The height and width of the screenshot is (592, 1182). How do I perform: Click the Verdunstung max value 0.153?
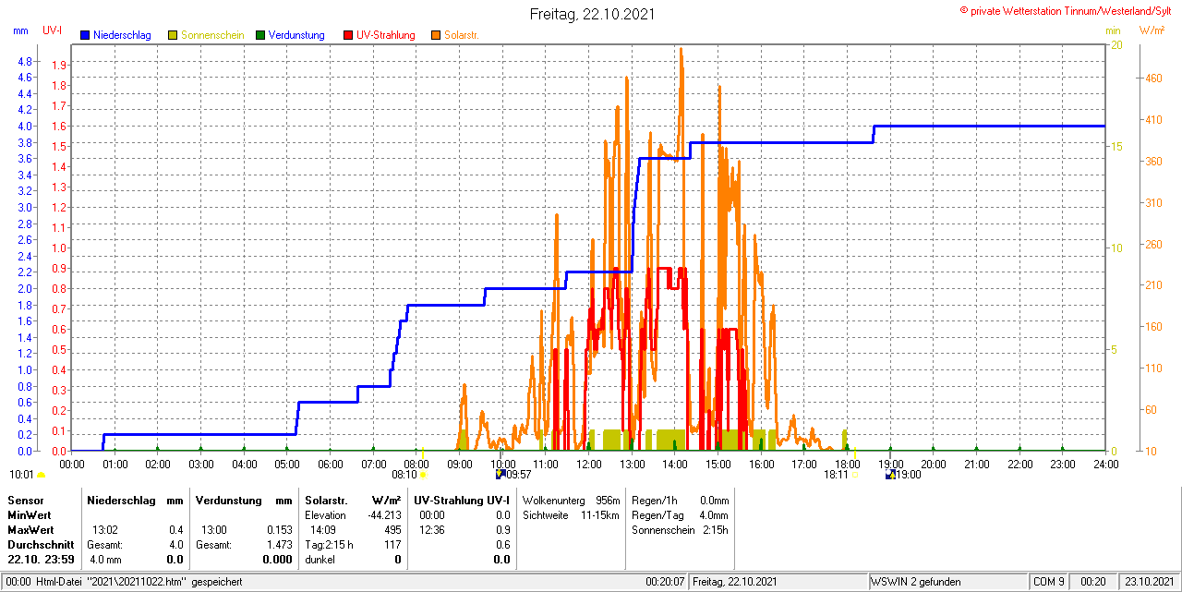click(279, 530)
